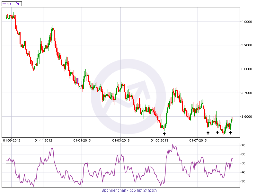
Task: Click the leftmost black arrow below the support line
Action: point(164,133)
